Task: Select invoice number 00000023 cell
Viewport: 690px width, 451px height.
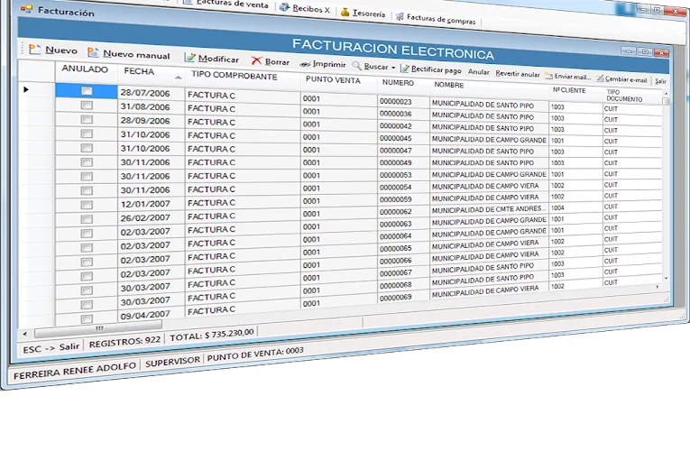Action: pos(403,102)
